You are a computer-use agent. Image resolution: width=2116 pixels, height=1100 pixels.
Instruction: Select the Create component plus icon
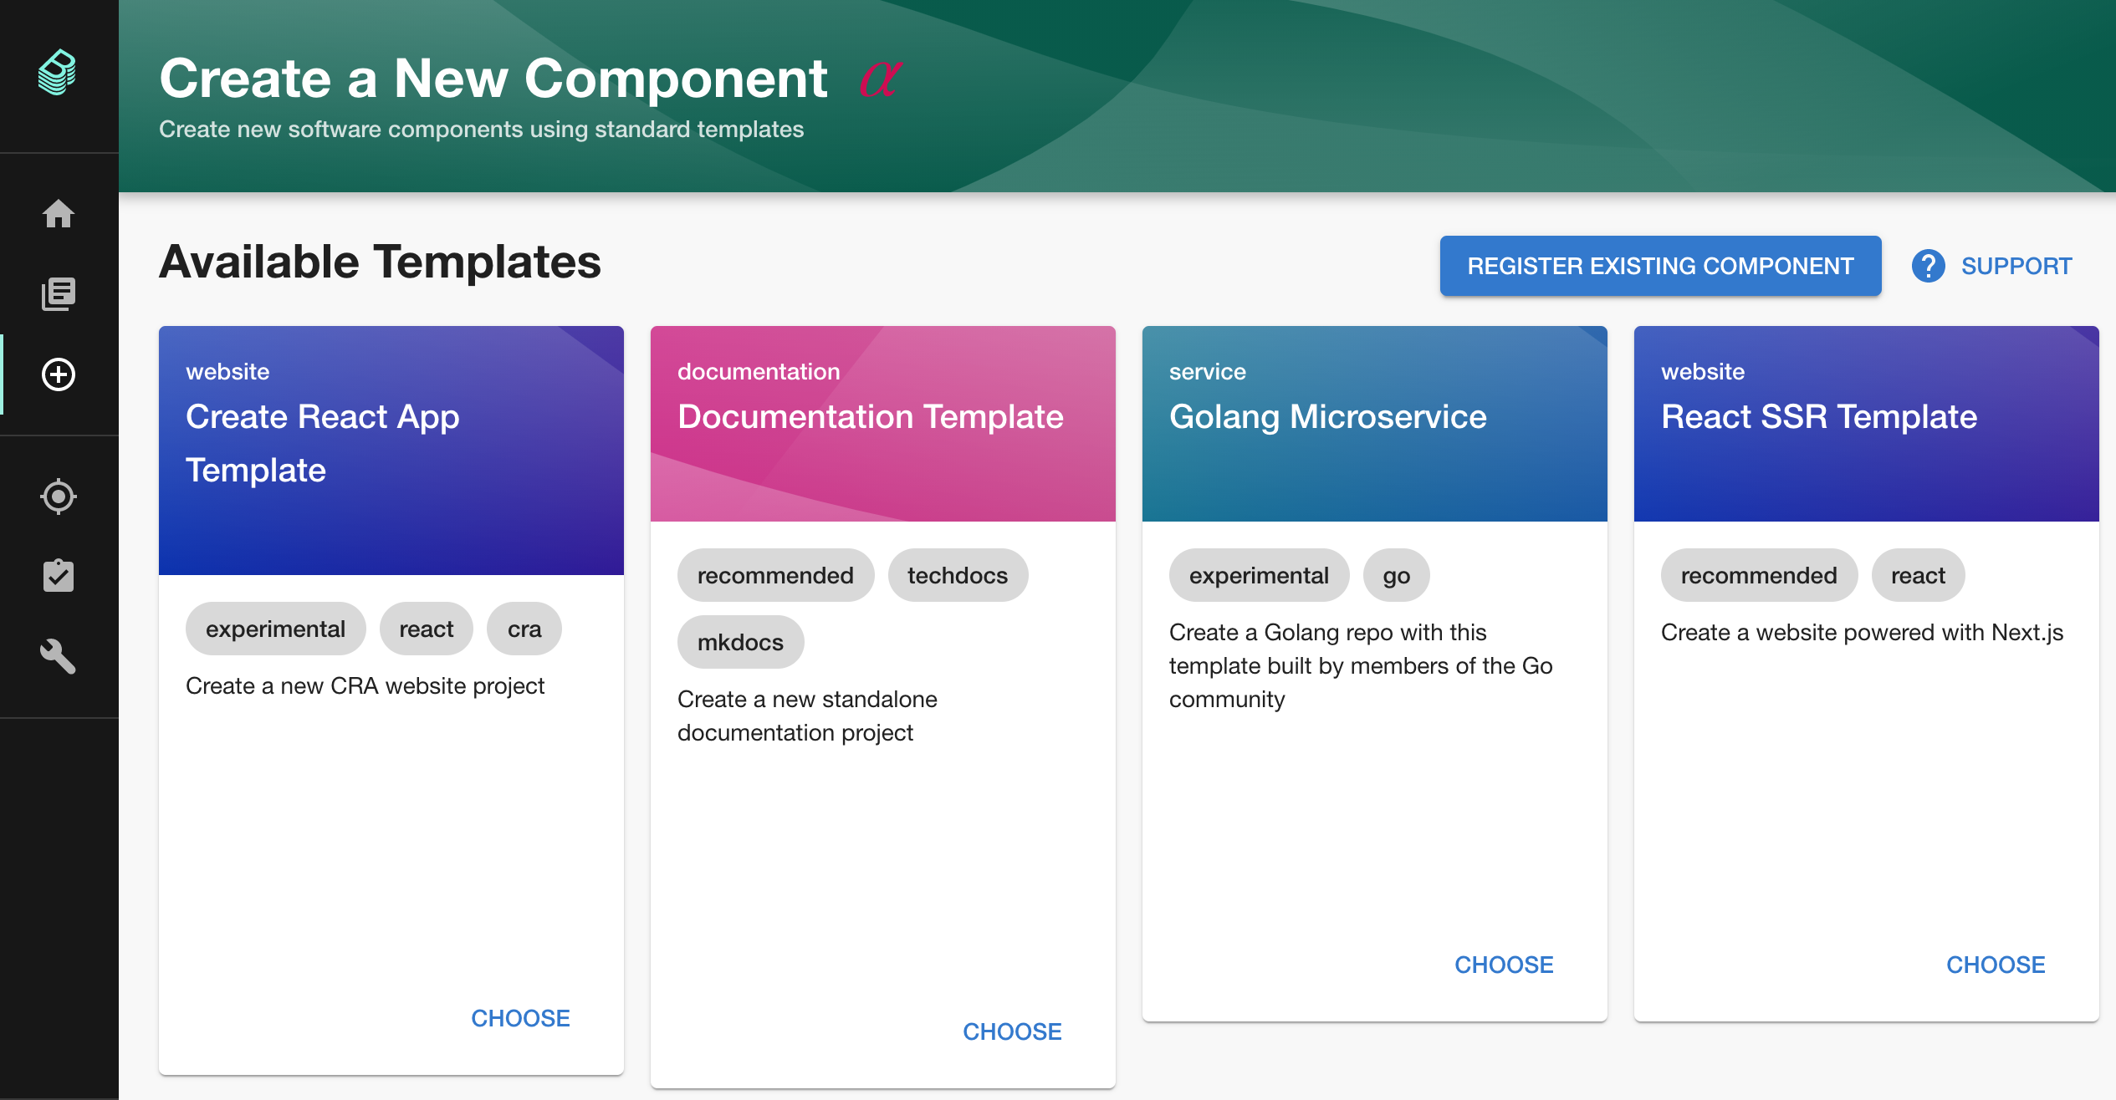59,374
